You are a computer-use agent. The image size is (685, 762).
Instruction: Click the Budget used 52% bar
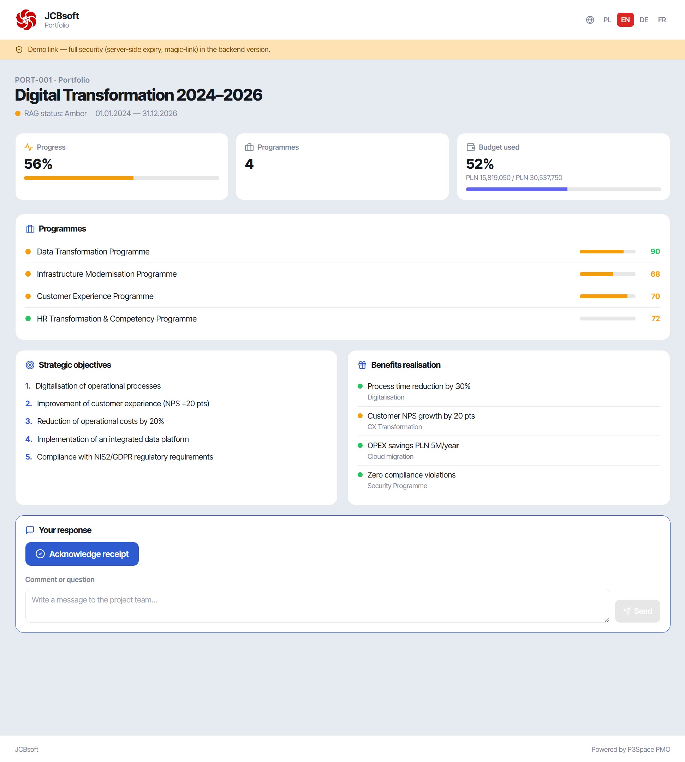[564, 190]
